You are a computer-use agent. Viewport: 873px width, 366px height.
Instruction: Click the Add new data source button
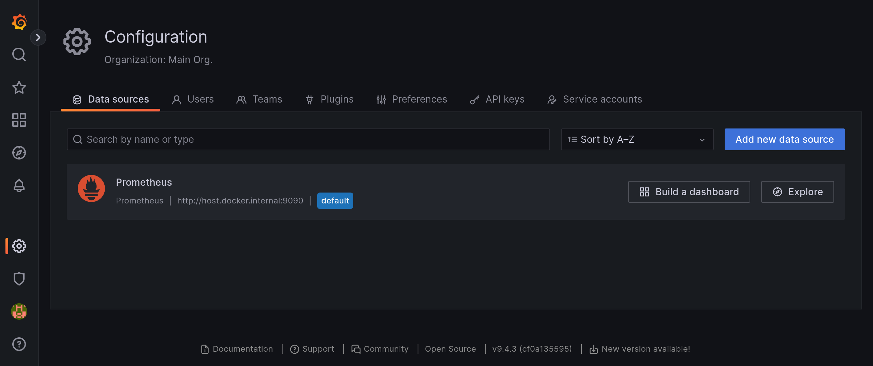[784, 139]
